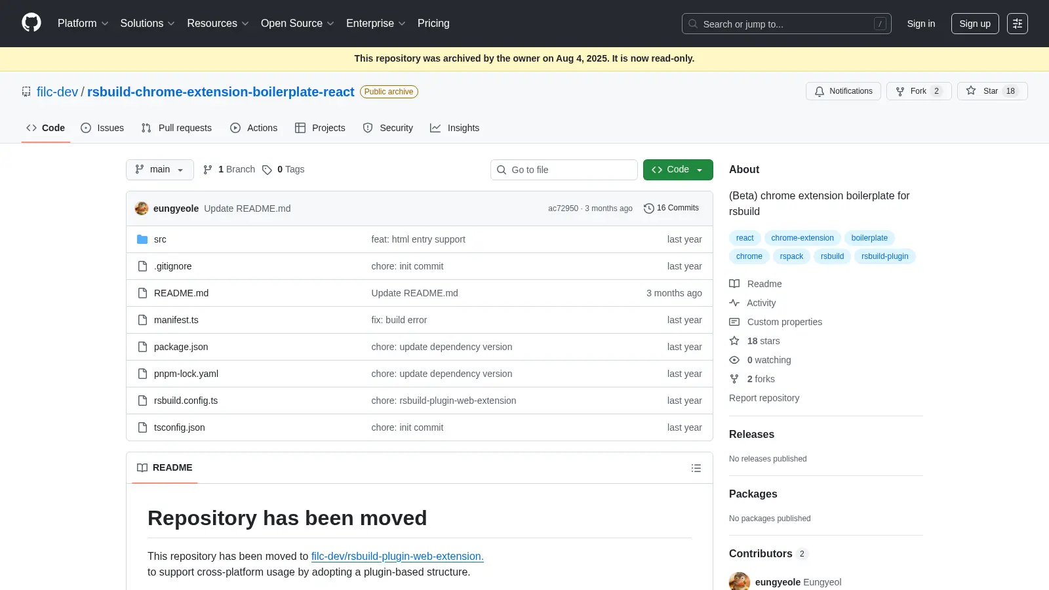This screenshot has height=590, width=1049.
Task: Click the boilerplate topic tag
Action: click(869, 238)
